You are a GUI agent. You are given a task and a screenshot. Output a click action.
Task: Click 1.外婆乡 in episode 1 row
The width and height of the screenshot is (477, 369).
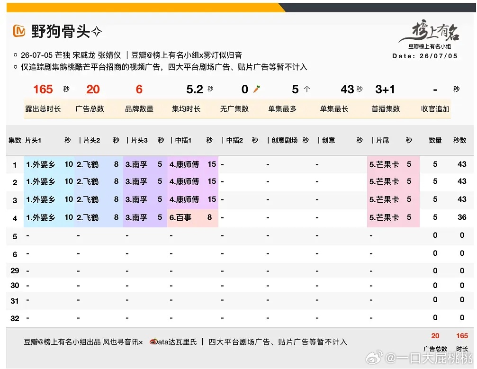pyautogui.click(x=40, y=164)
